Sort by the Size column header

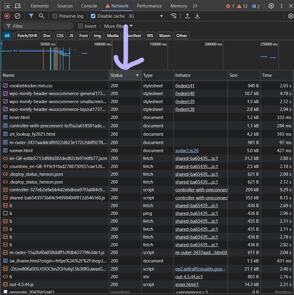[x=244, y=75]
